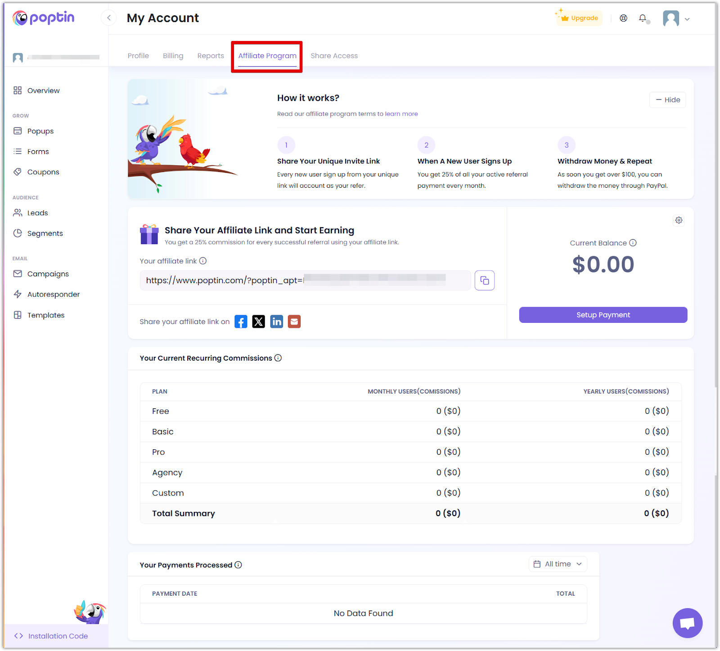Switch to the Share Access tab

tap(334, 56)
